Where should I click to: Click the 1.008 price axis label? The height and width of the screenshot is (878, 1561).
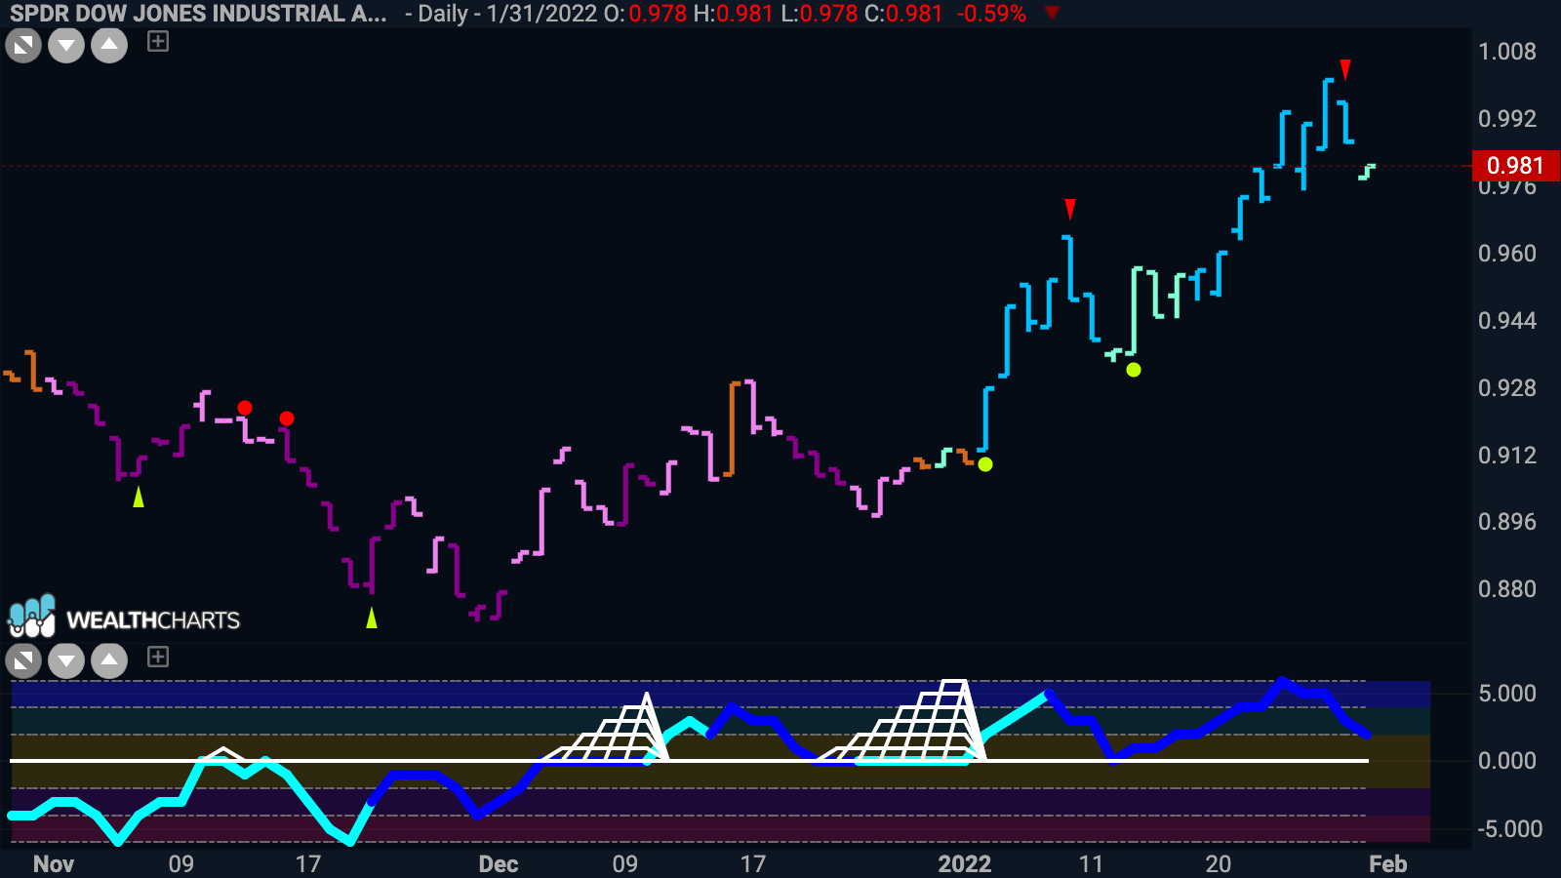point(1507,52)
